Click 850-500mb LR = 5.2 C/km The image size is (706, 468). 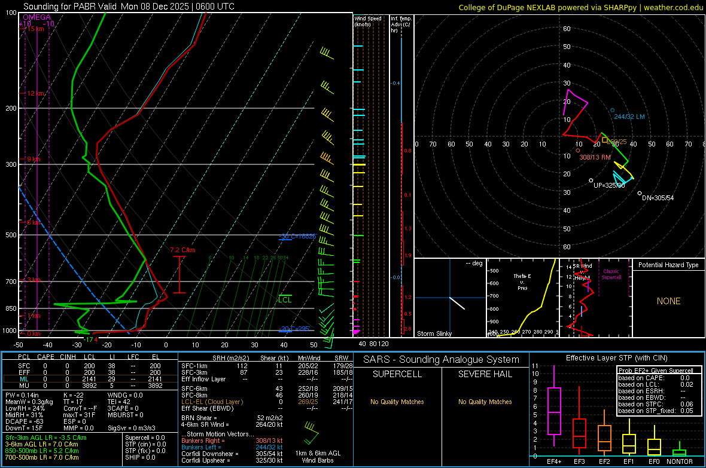(x=42, y=451)
